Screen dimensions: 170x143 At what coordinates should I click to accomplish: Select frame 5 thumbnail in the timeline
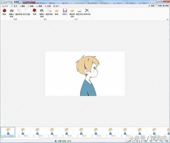tap(81, 132)
